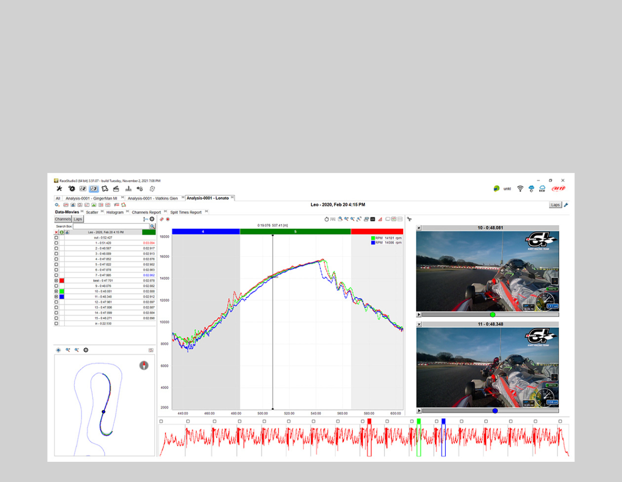The height and width of the screenshot is (482, 622).
Task: Click the scissors icon above video panel
Action: point(409,219)
